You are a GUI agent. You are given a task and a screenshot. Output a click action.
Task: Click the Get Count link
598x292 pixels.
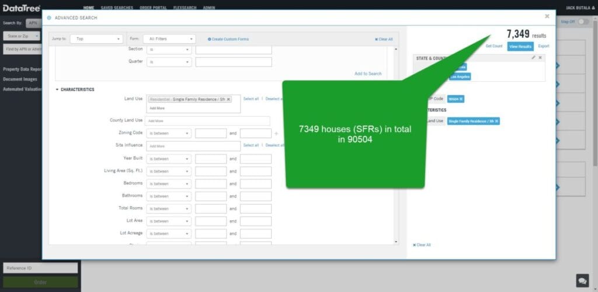pyautogui.click(x=493, y=46)
